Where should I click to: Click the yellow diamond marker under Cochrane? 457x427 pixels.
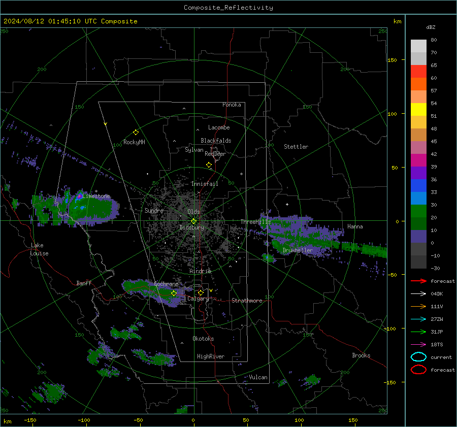click(174, 293)
